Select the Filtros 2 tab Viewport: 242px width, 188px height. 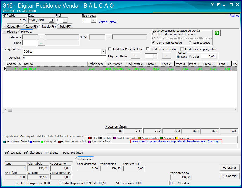(26, 31)
